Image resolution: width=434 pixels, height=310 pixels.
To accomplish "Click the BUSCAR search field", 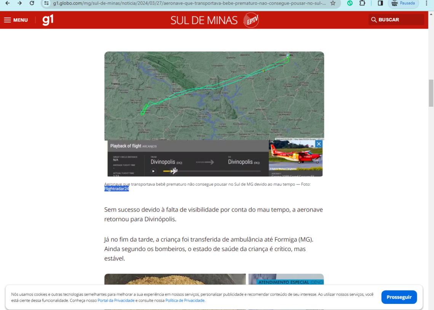I will (396, 20).
